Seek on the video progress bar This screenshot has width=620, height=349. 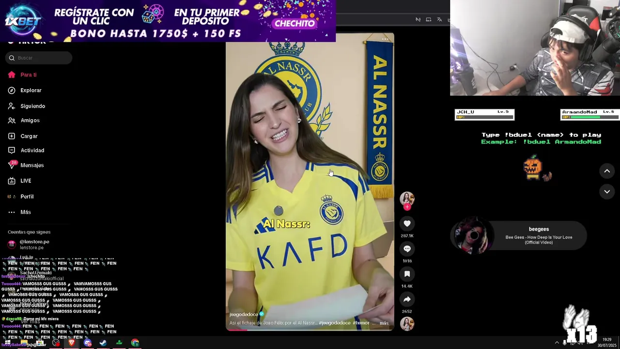tap(310, 330)
